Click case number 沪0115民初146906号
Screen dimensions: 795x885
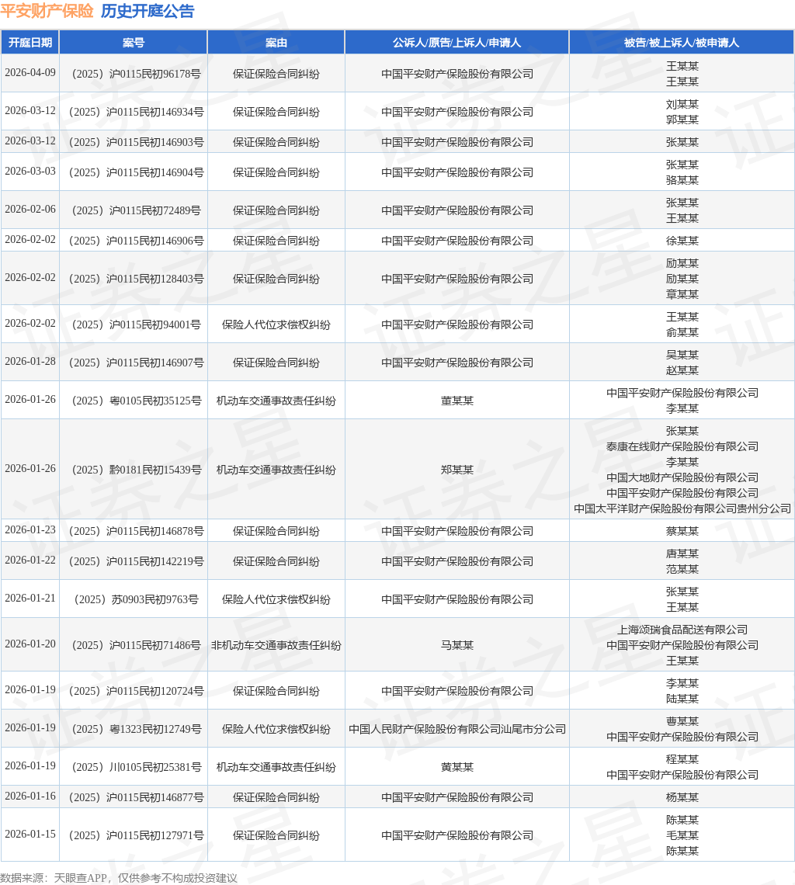coord(136,241)
